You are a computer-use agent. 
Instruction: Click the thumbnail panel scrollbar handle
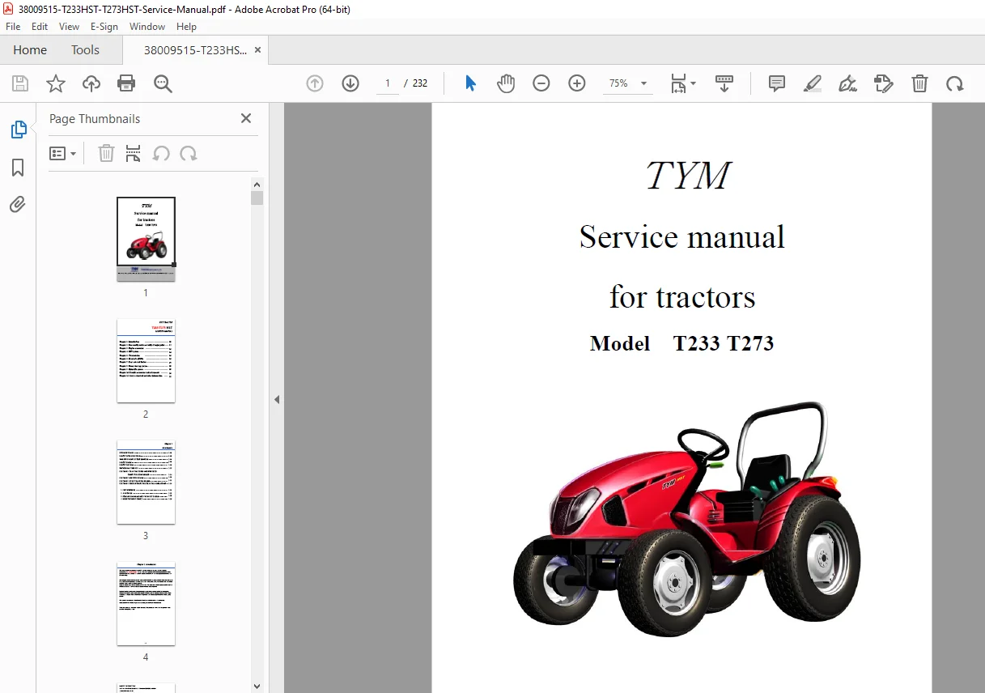pyautogui.click(x=257, y=198)
